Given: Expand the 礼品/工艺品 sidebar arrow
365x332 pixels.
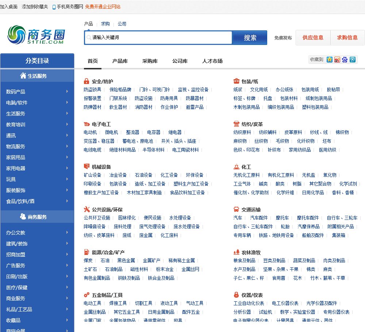Looking at the screenshot, I should point(67,309).
